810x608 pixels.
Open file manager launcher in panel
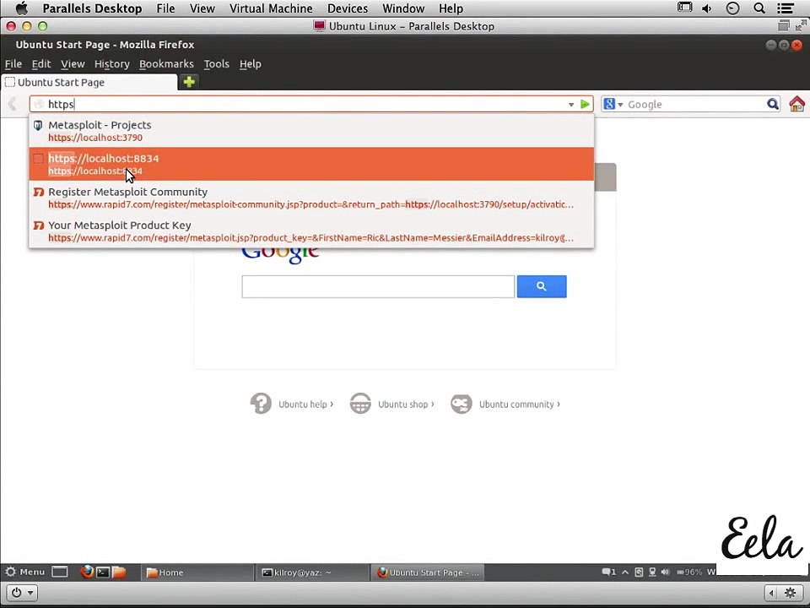click(x=119, y=572)
